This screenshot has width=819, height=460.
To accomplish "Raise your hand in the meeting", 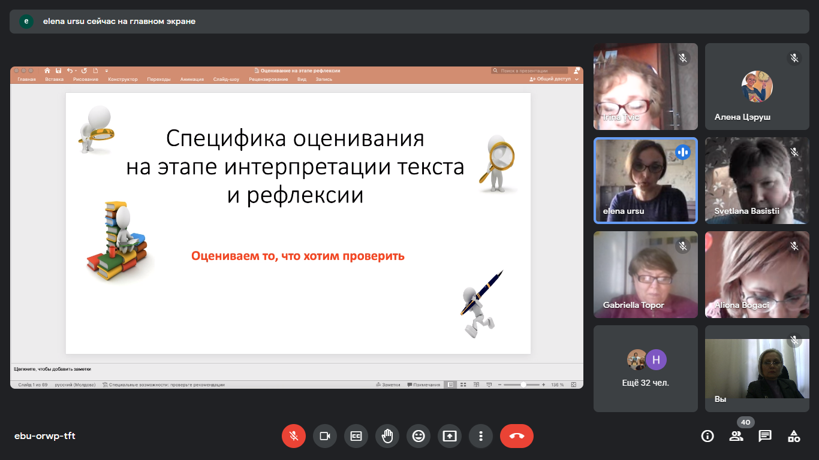I will pos(387,436).
